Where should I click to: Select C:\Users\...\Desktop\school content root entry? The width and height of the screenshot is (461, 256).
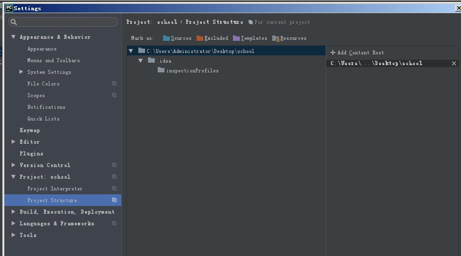click(392, 63)
